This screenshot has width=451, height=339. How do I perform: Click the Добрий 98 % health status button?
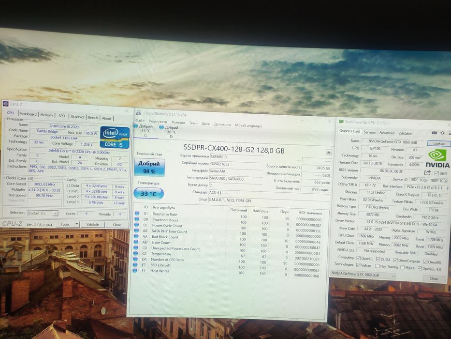[x=149, y=167]
